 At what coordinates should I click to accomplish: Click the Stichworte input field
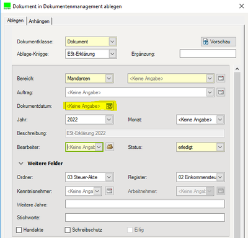pyautogui.click(x=145, y=218)
